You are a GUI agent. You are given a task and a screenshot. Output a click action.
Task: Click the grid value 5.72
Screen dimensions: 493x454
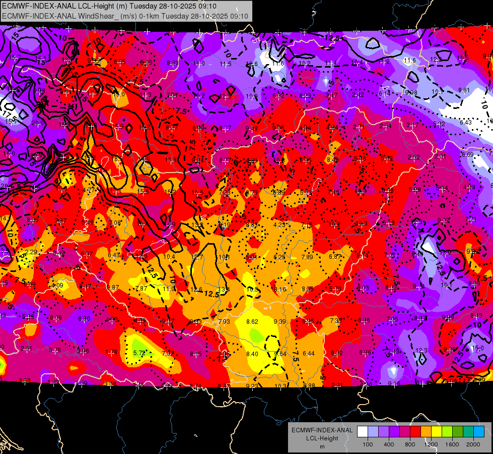tap(139, 353)
